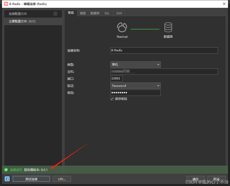Click the Redis app icon in title bar
Image resolution: width=230 pixels, height=186 pixels.
pyautogui.click(x=6, y=4)
